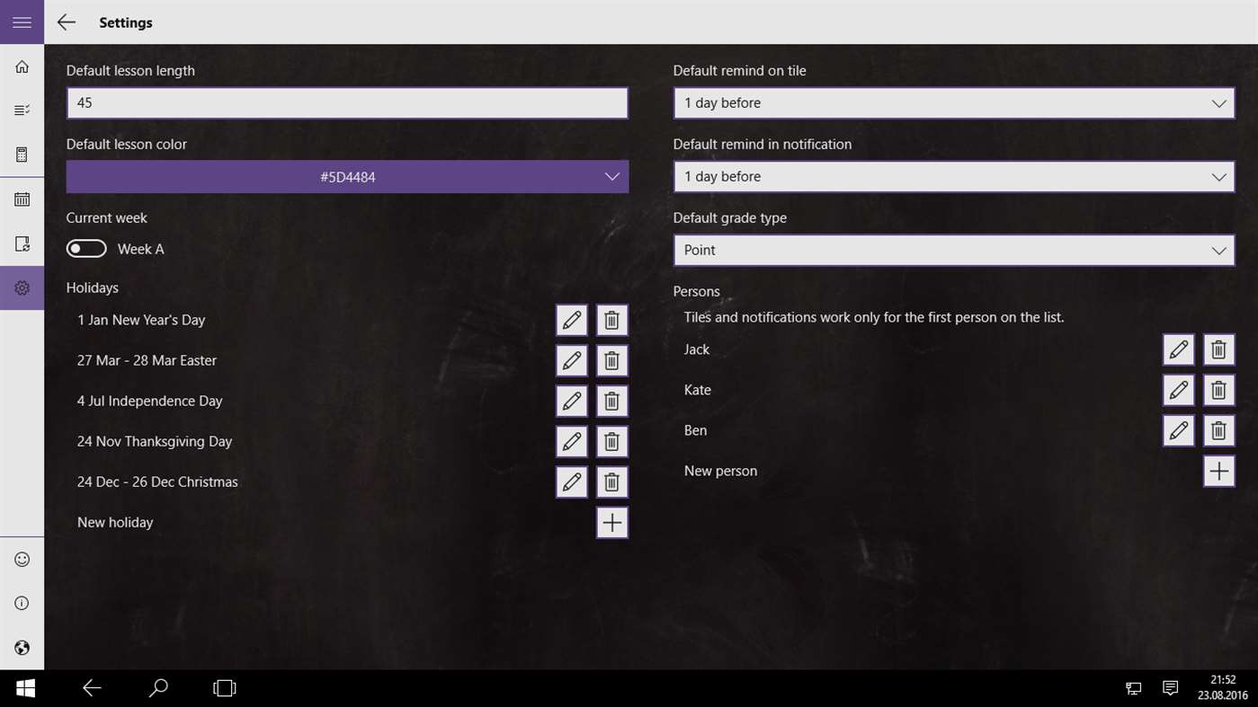The width and height of the screenshot is (1258, 707).
Task: Delete the New Year's Day holiday
Action: [x=611, y=320]
